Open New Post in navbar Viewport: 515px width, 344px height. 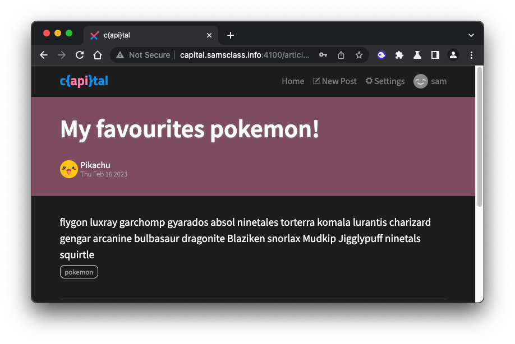coord(335,81)
